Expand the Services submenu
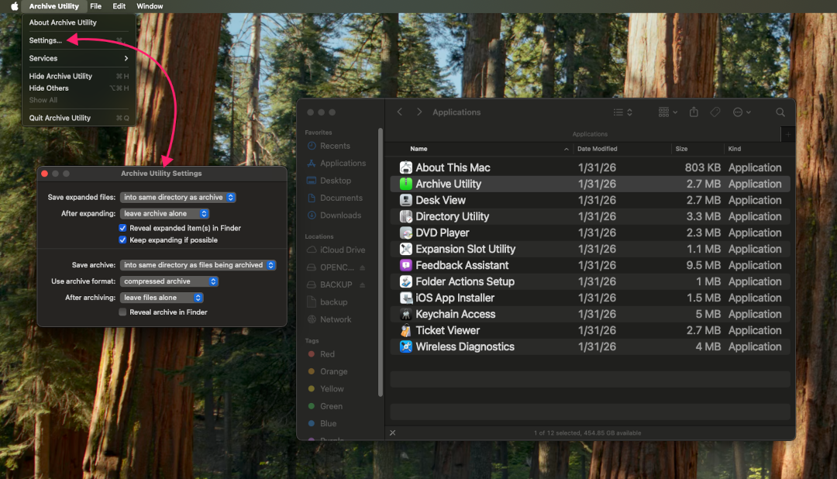The width and height of the screenshot is (837, 479). pyautogui.click(x=78, y=58)
